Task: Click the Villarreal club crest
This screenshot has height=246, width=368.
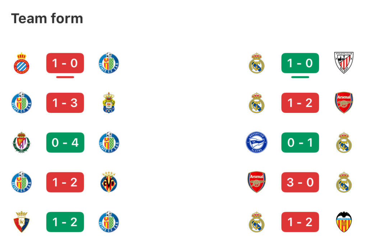Action: point(109,182)
